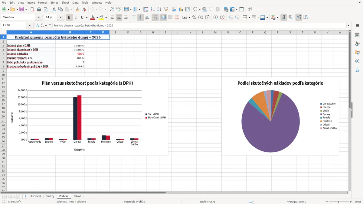Export directly as PDF icon
This screenshot has width=363, height=204.
(x=33, y=9)
